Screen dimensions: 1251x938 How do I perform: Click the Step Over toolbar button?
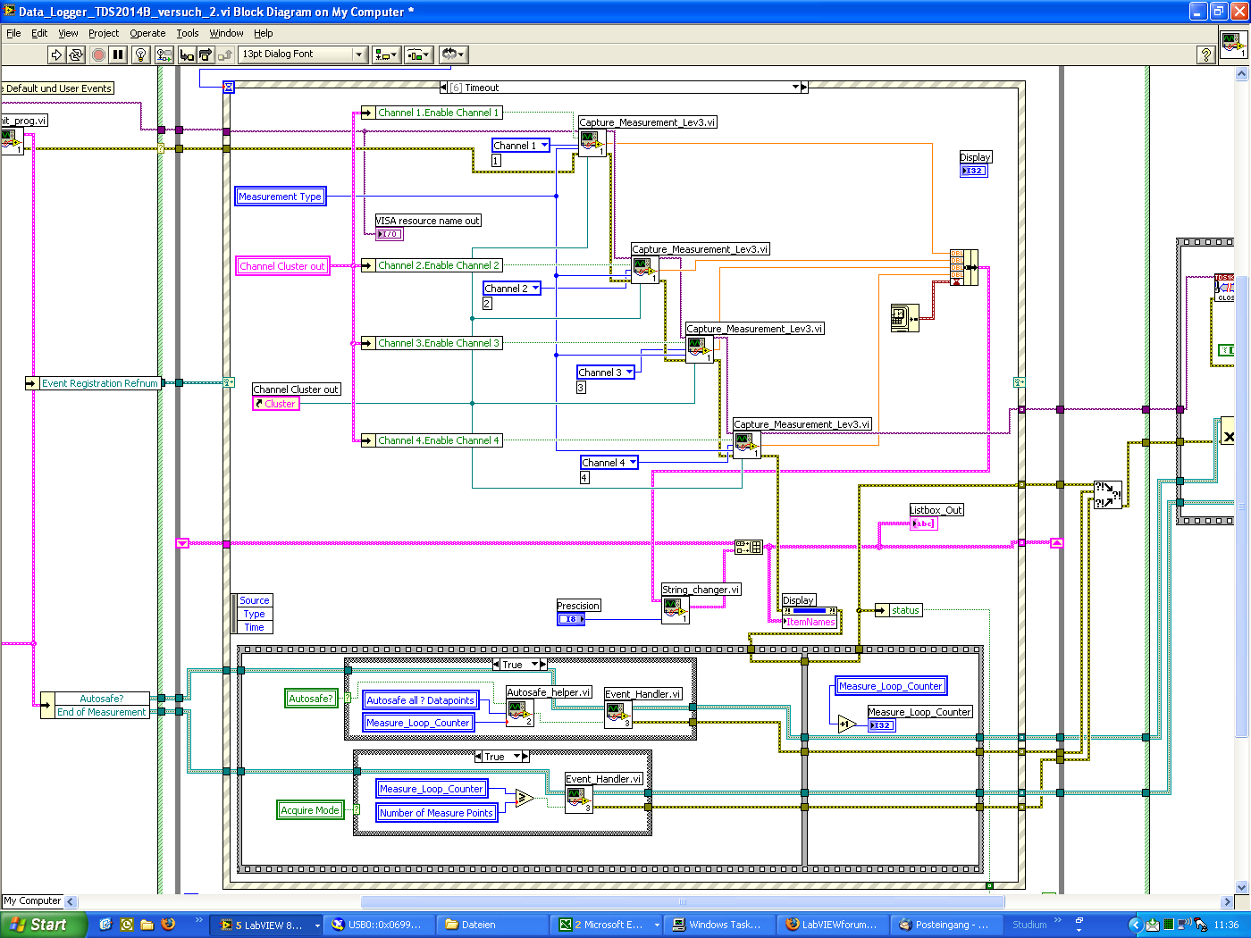point(206,54)
